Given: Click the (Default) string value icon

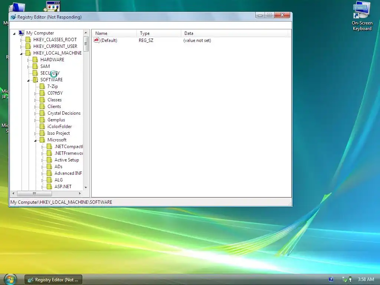Looking at the screenshot, I should [96, 40].
